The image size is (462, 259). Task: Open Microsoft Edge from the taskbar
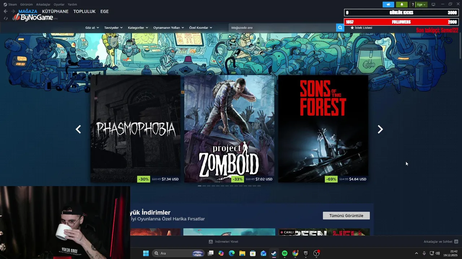[x=231, y=253]
